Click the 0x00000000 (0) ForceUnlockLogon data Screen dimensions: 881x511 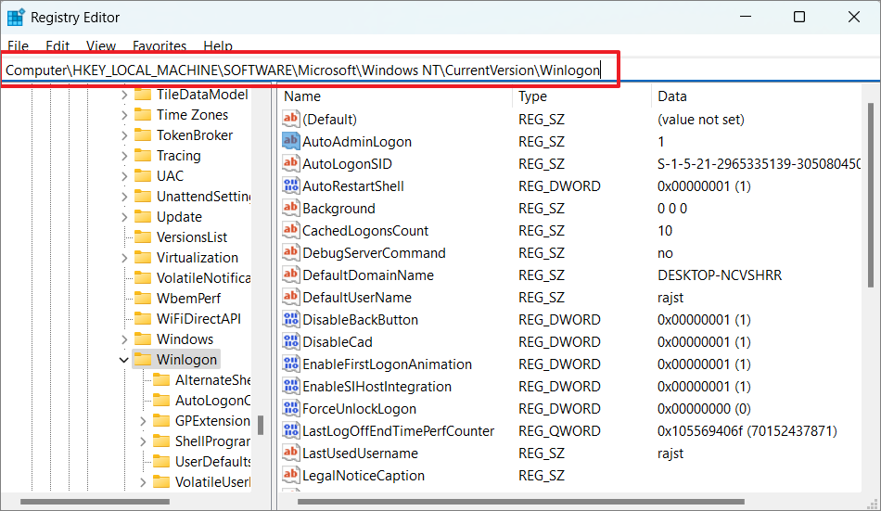point(704,409)
